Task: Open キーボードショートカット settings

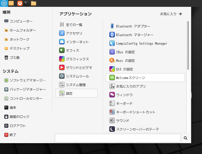Action: click(x=145, y=112)
